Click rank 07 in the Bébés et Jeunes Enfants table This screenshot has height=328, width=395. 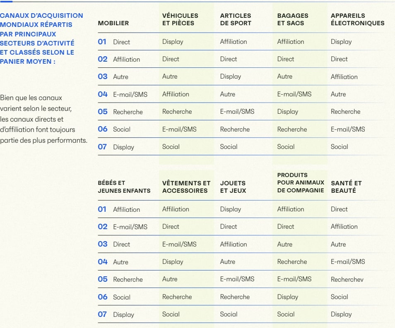point(102,314)
